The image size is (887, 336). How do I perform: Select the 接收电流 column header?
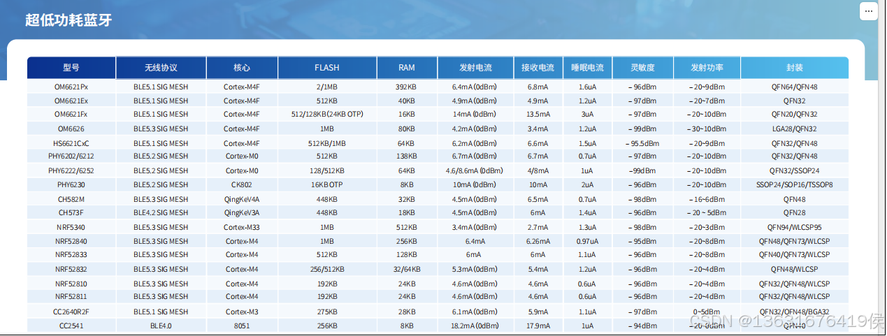(538, 68)
